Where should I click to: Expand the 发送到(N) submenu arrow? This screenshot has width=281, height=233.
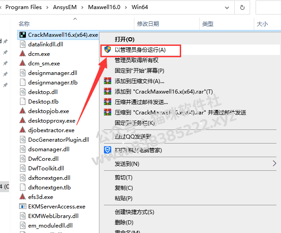[274, 164]
